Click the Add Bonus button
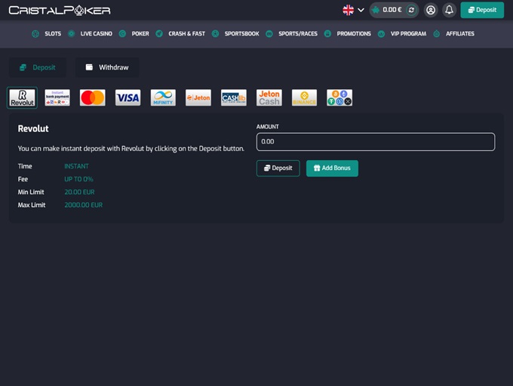The height and width of the screenshot is (386, 513). tap(332, 168)
